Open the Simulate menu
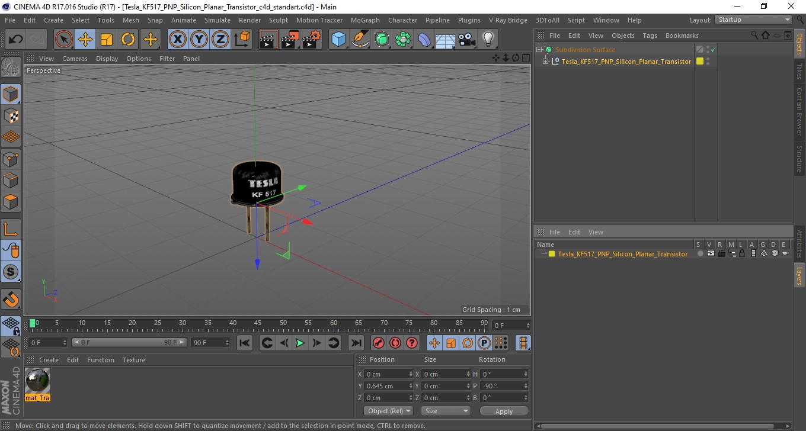Viewport: 806px width, 431px height. [x=218, y=20]
